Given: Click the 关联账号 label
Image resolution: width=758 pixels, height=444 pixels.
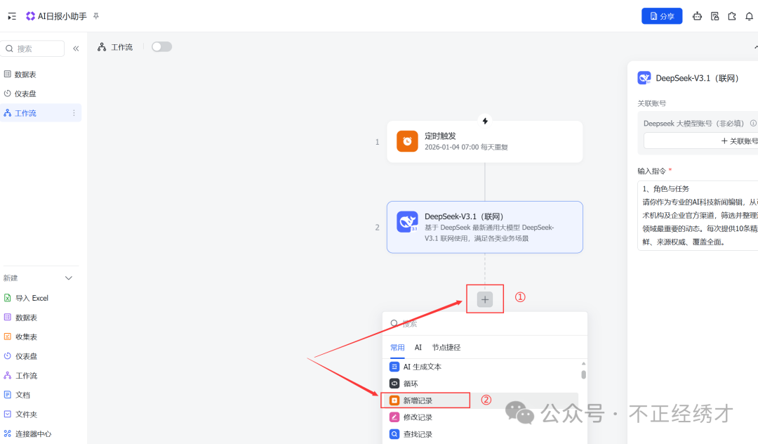Looking at the screenshot, I should [x=651, y=103].
